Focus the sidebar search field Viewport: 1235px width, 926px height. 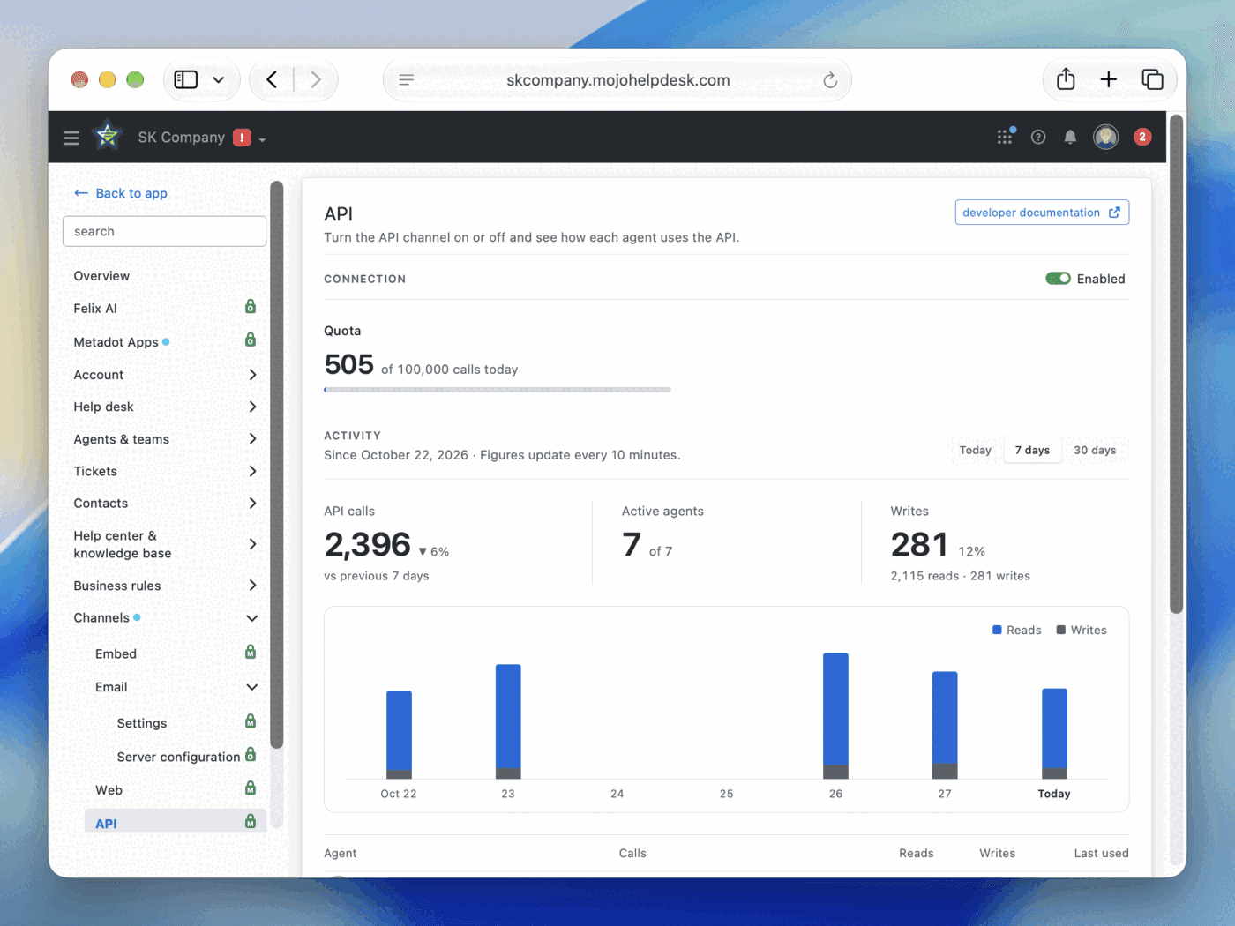(x=165, y=231)
